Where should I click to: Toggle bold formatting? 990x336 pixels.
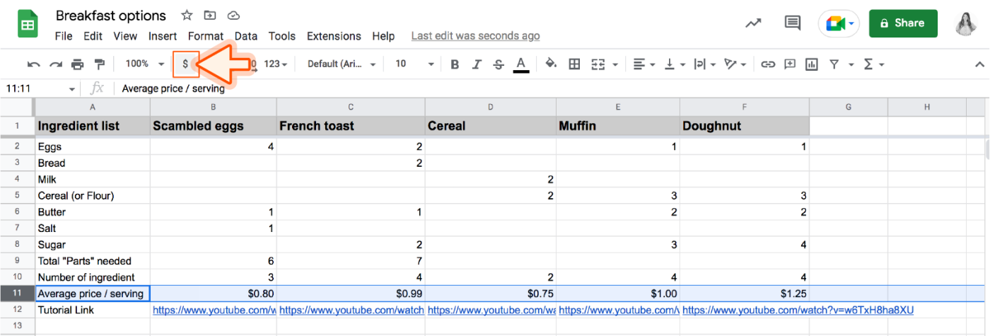click(x=455, y=64)
